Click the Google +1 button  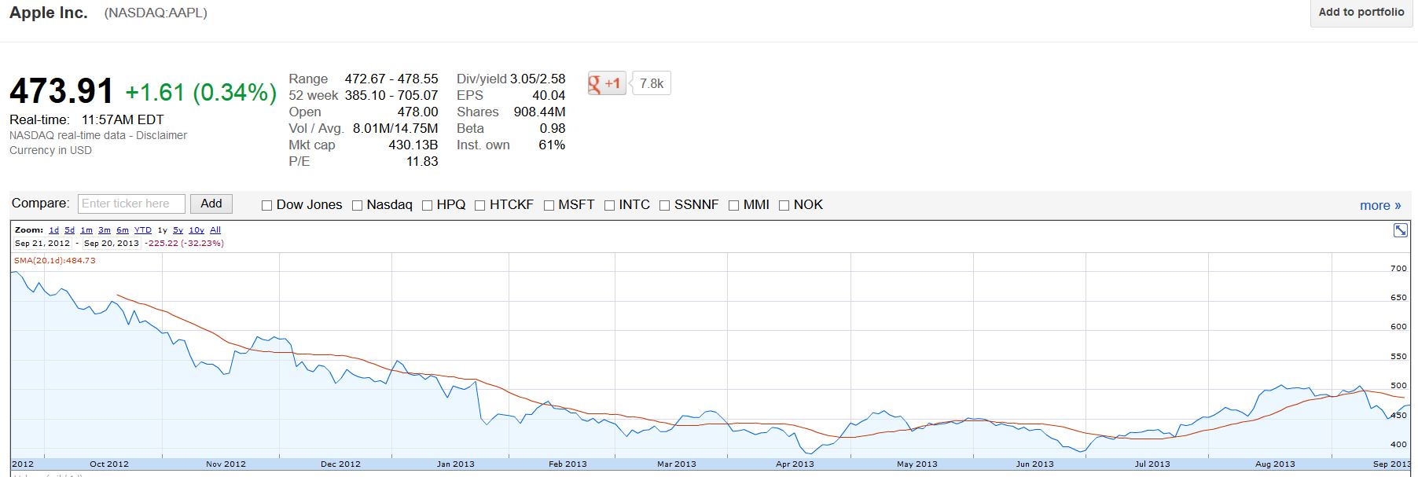click(x=607, y=83)
